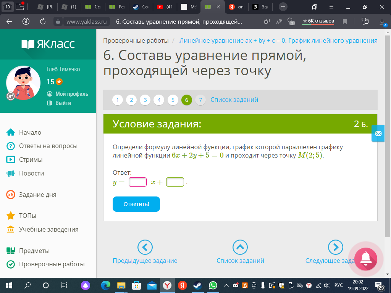The image size is (391, 293).
Task: Open Windows Start menu
Action: coord(9,285)
